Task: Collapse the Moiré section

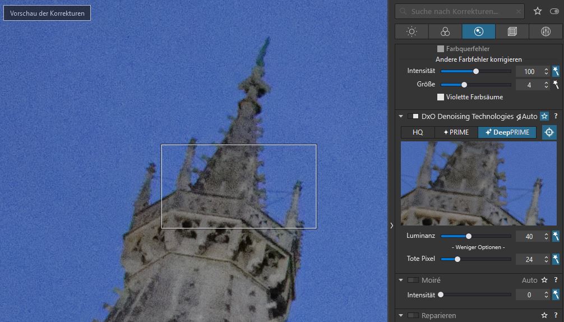Action: 401,280
